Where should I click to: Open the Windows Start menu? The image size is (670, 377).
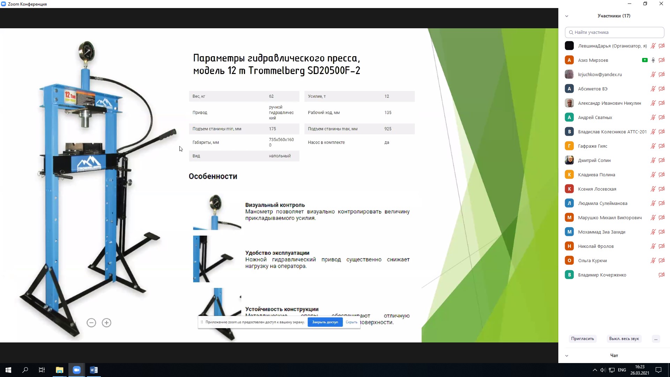[8, 370]
